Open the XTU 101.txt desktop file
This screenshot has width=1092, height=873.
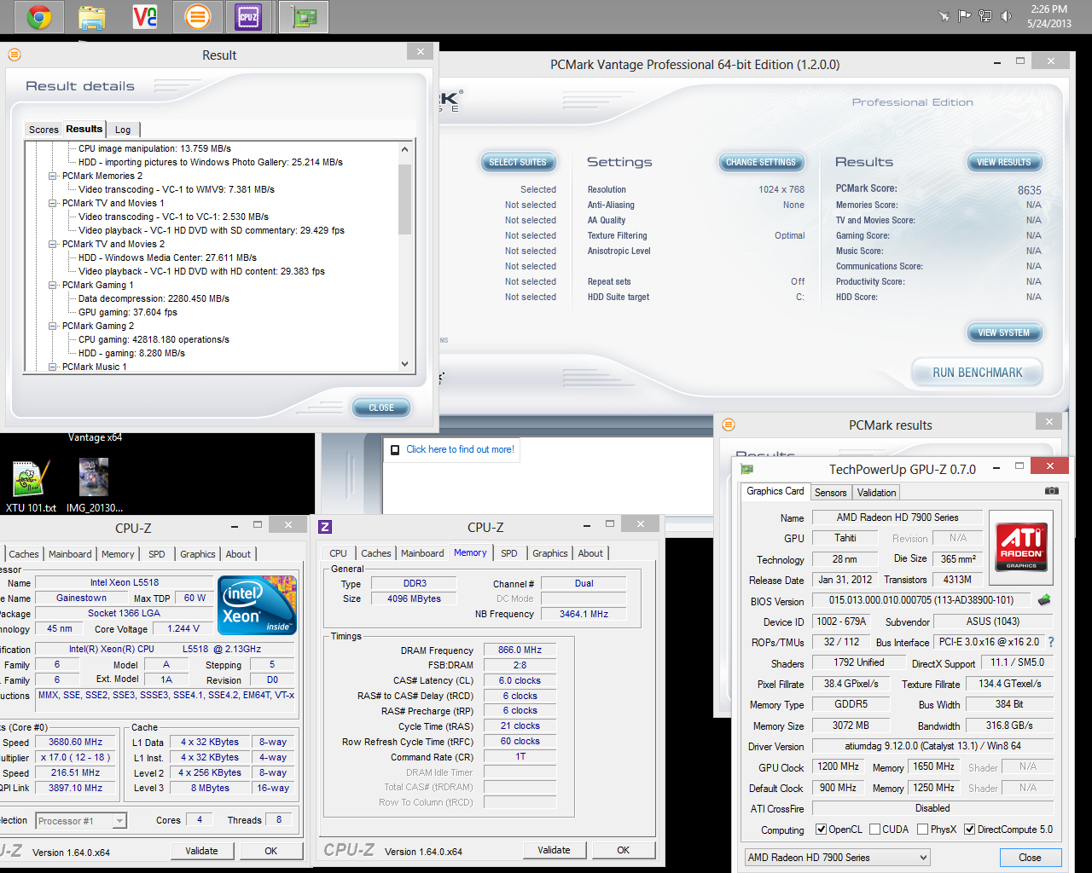coord(31,486)
